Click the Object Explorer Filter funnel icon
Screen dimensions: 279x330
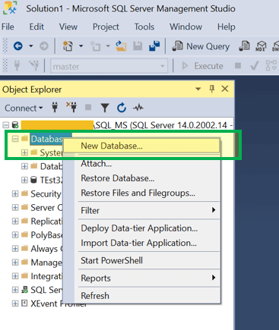click(x=105, y=108)
